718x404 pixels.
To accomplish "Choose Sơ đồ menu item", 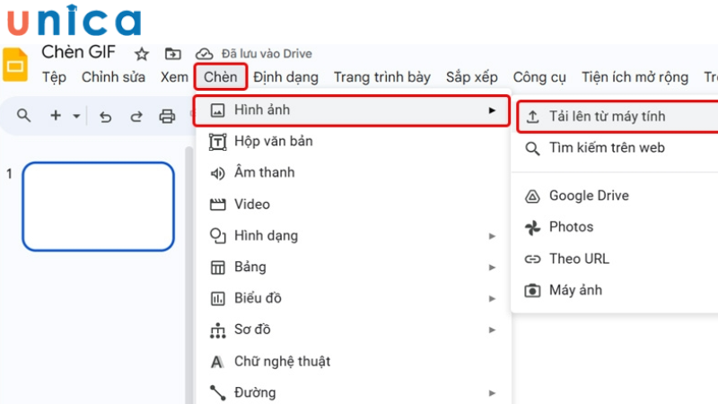I will [352, 329].
